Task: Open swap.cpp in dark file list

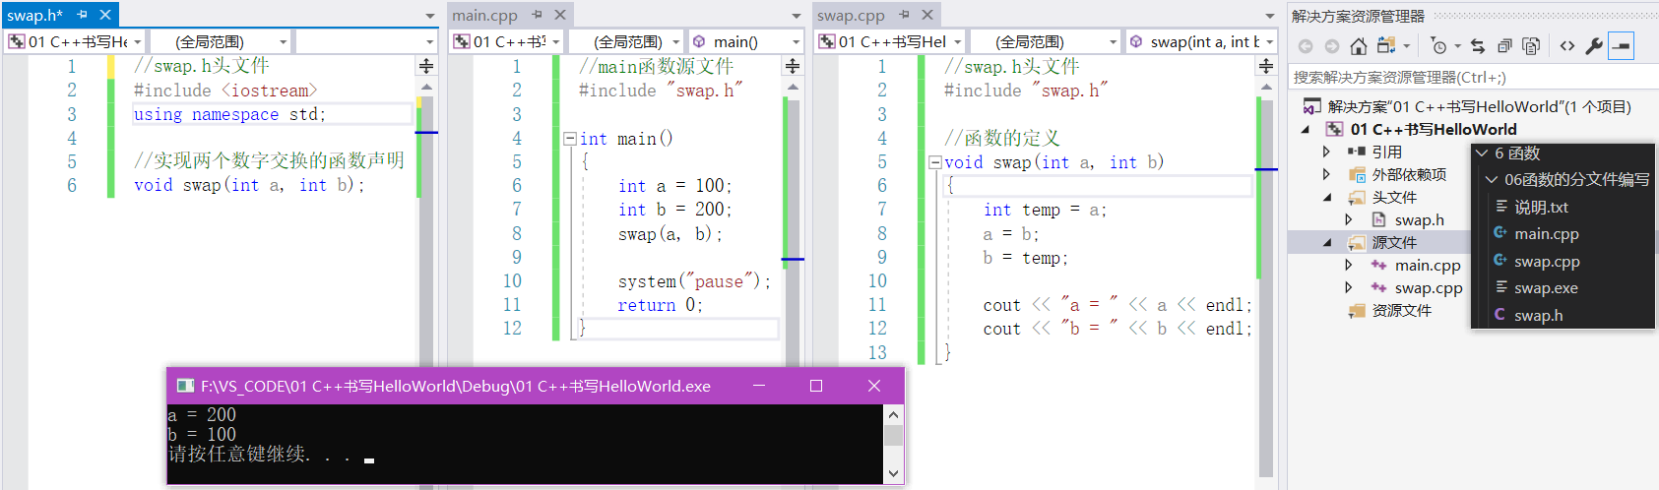Action: [1547, 261]
